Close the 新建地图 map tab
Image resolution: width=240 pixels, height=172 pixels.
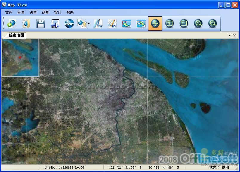[235, 35]
